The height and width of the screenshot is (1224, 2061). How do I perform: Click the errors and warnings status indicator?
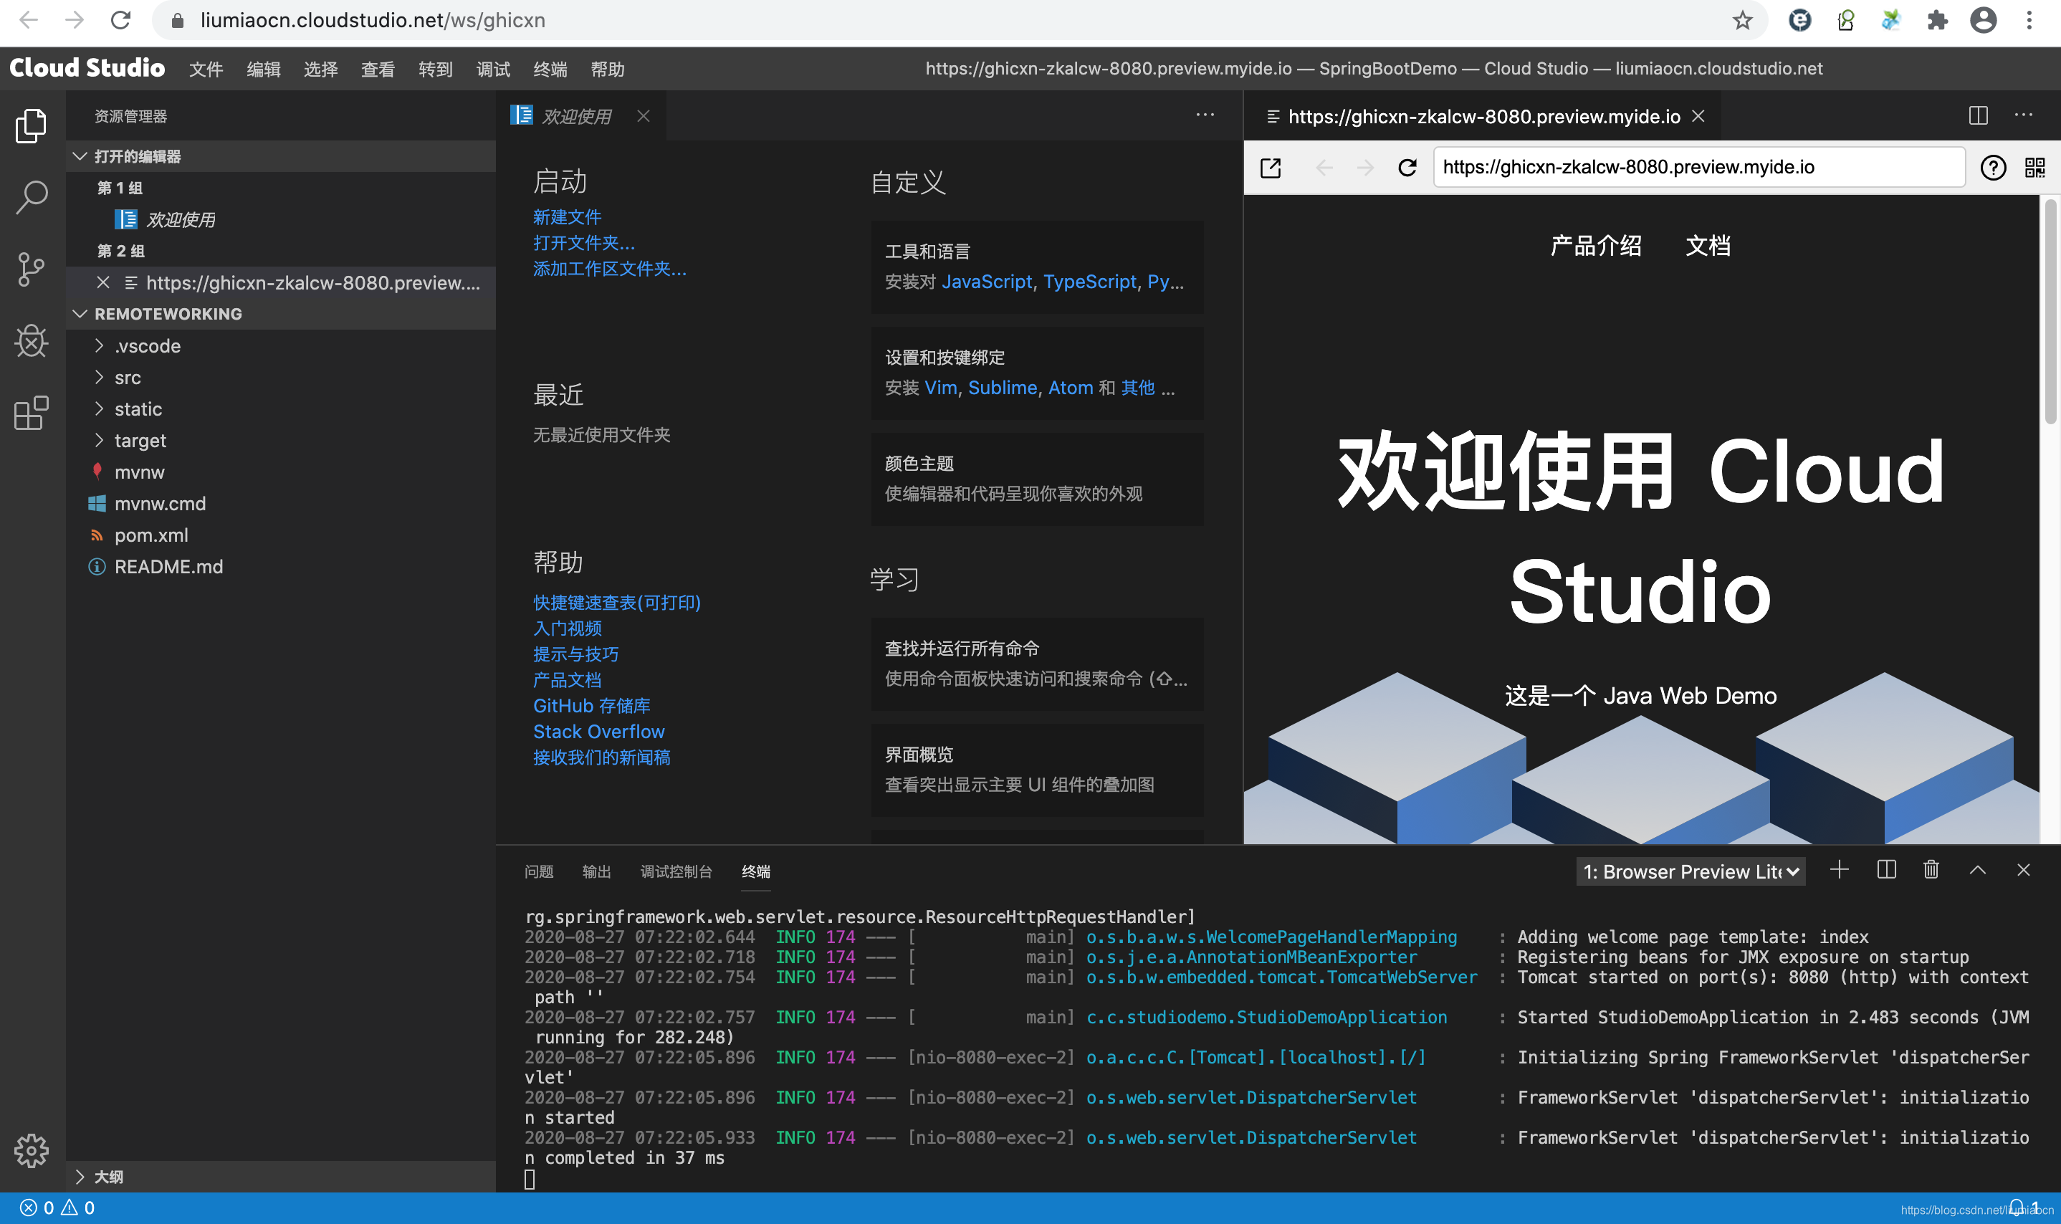57,1208
